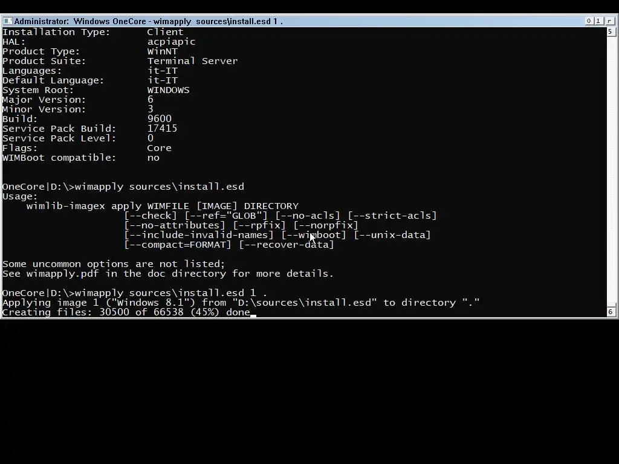Select the '[--rpfix]' option
Image resolution: width=619 pixels, height=464 pixels.
259,225
